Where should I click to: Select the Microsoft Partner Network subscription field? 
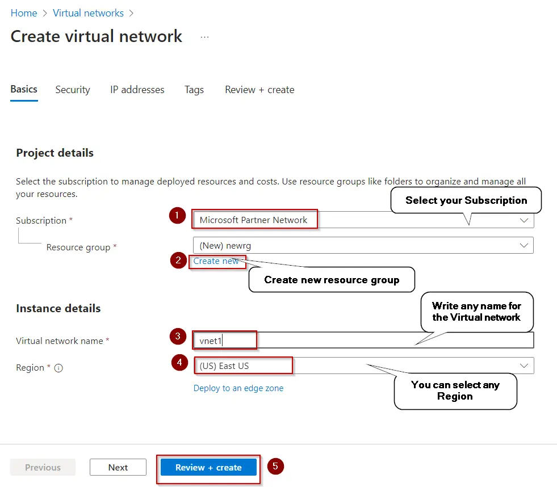point(254,219)
